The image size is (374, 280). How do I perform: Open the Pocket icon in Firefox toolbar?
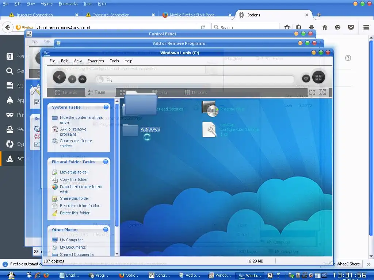pyautogui.click(x=351, y=27)
